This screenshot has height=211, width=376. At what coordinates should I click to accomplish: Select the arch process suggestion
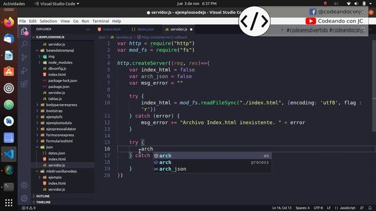[x=212, y=162]
